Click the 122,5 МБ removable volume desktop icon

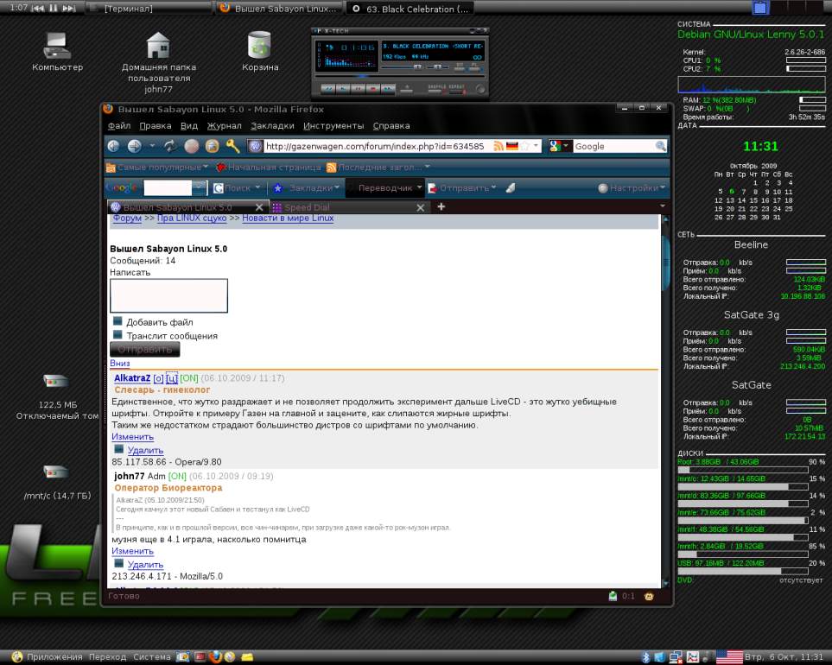coord(57,396)
